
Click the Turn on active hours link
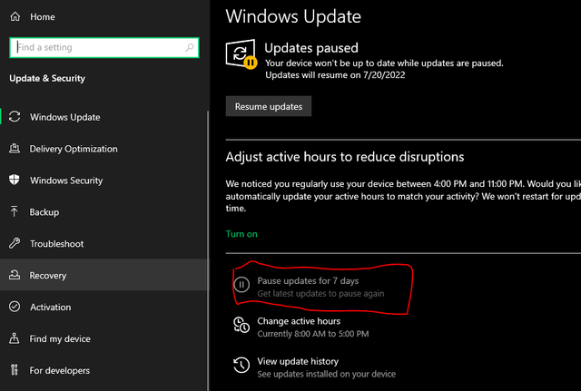(x=241, y=234)
